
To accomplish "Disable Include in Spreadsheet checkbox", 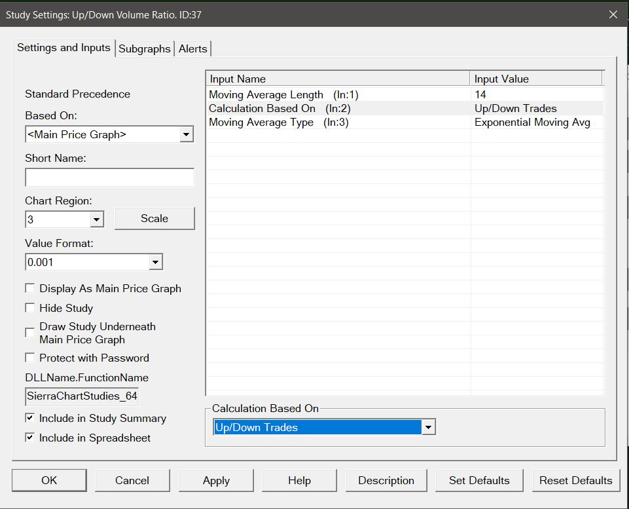I will [30, 438].
